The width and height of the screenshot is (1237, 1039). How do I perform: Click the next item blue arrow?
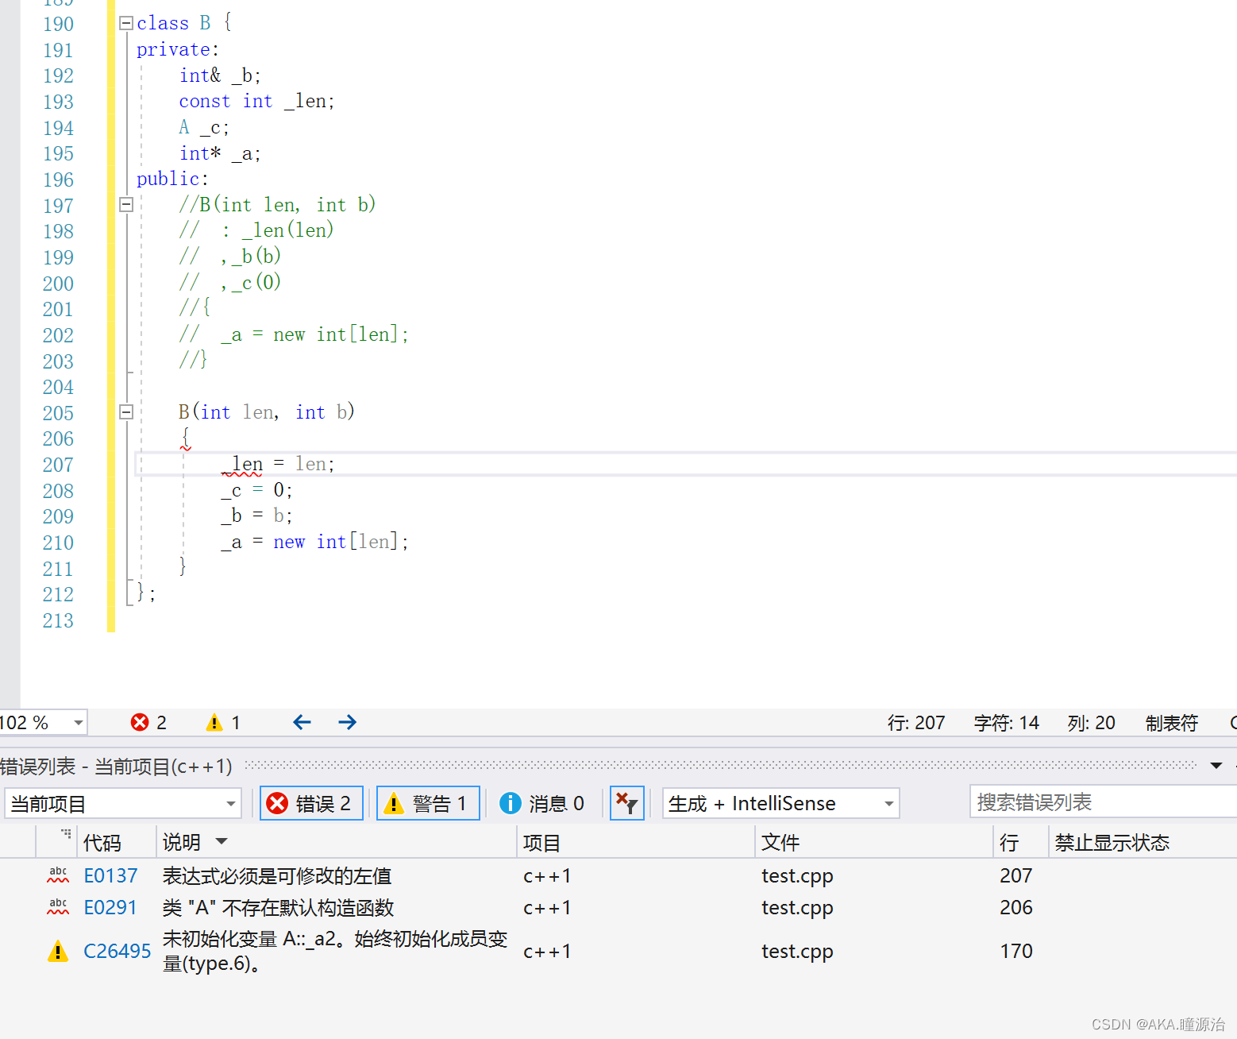click(x=347, y=722)
